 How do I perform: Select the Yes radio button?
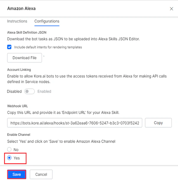click(9, 158)
